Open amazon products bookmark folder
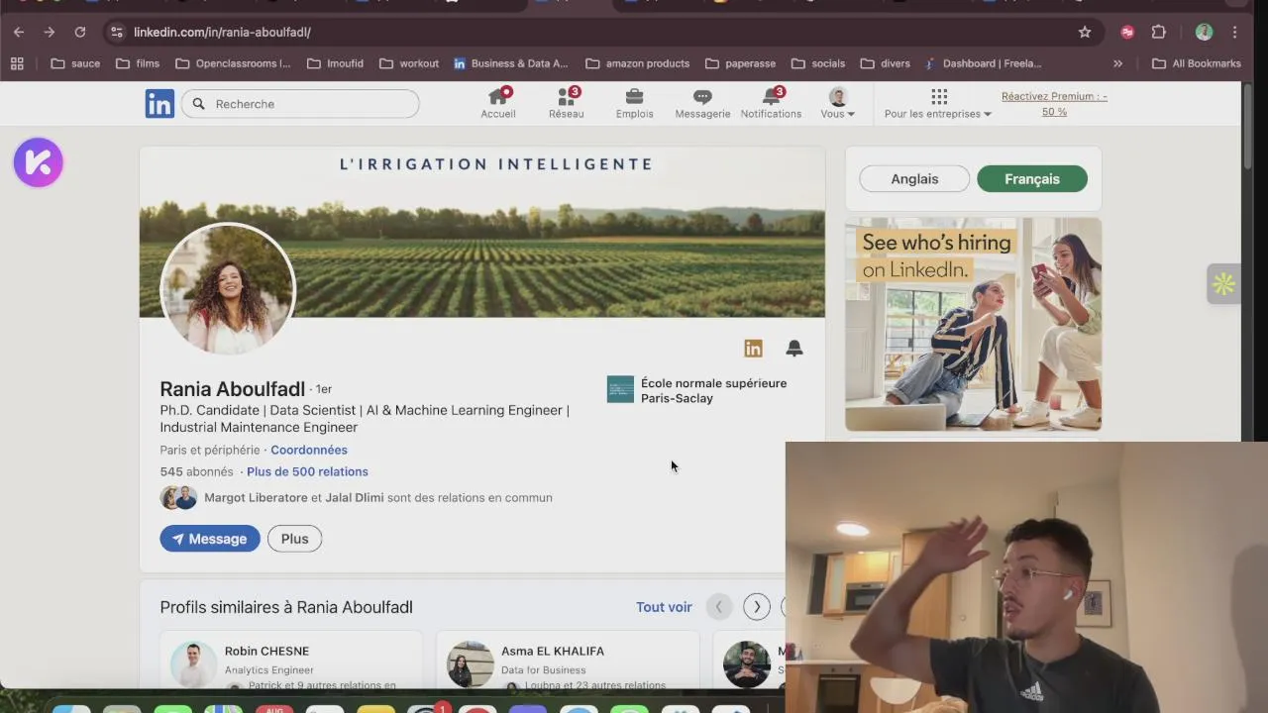 pyautogui.click(x=638, y=63)
